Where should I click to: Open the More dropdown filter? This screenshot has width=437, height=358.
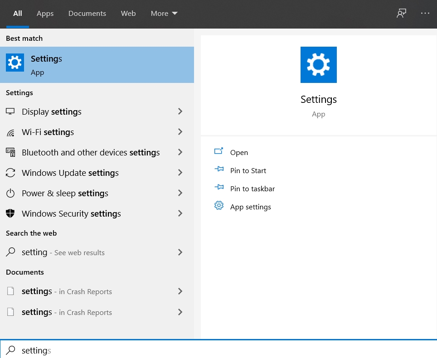click(x=164, y=14)
